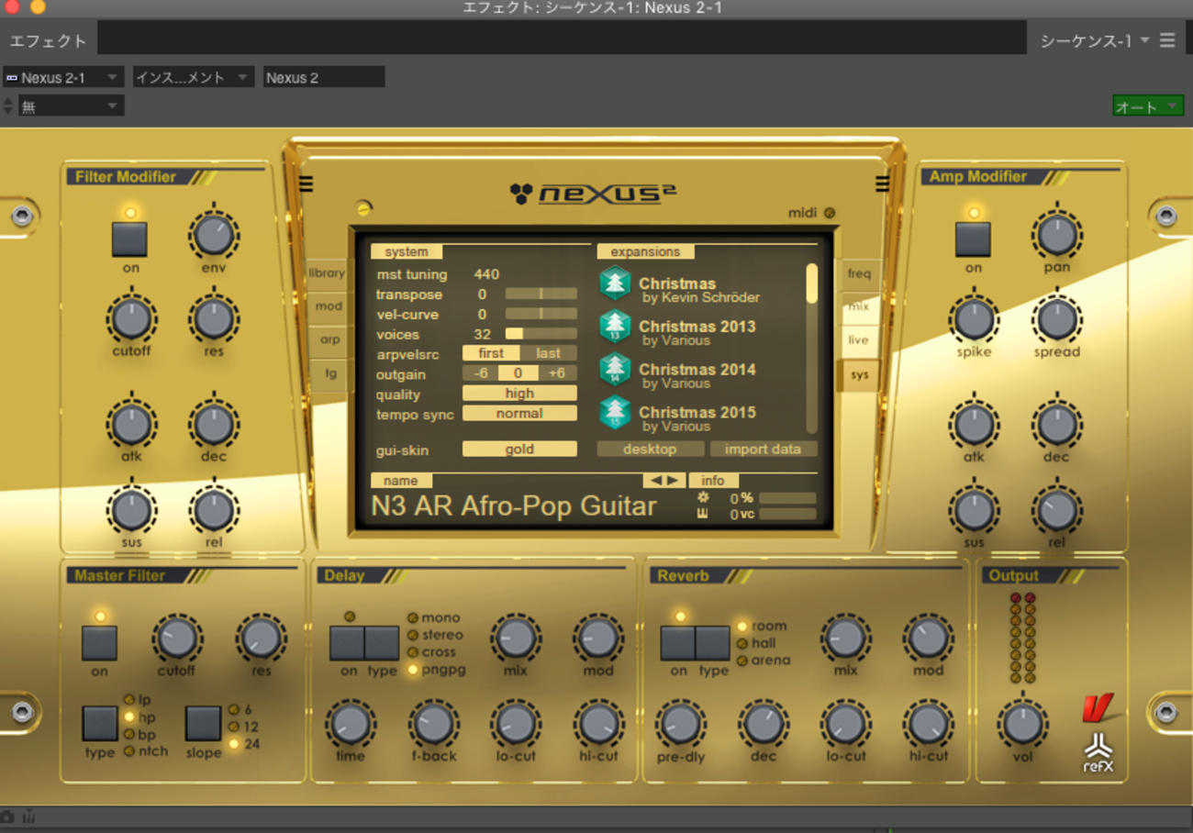Click the Output vol knob
The width and height of the screenshot is (1193, 833).
click(x=1022, y=724)
